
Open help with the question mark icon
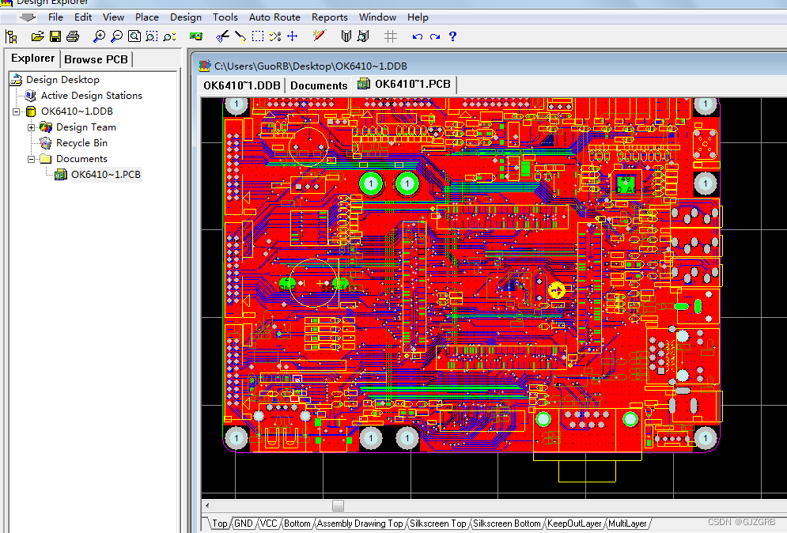point(452,36)
